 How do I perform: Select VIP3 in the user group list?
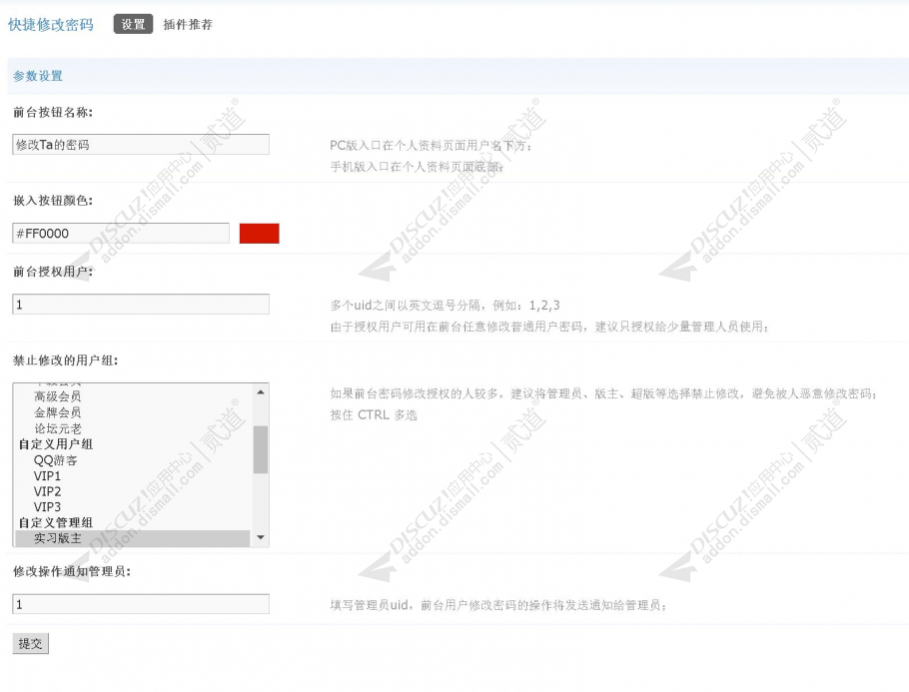pyautogui.click(x=47, y=507)
